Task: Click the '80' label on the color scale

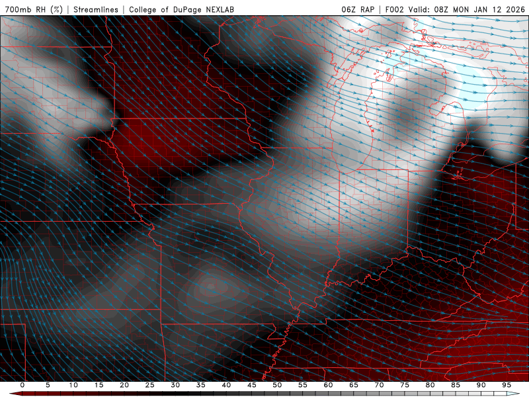Action: point(430,385)
